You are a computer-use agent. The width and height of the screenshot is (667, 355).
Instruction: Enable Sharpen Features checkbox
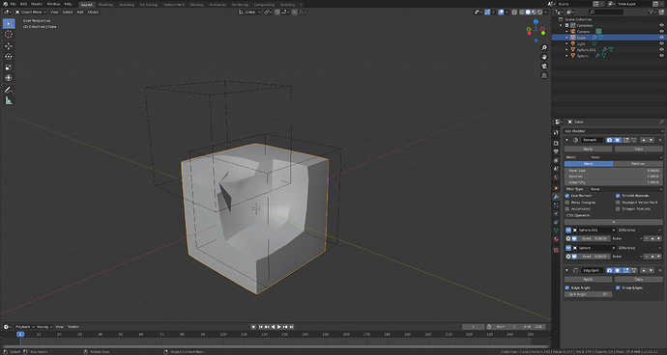(618, 209)
